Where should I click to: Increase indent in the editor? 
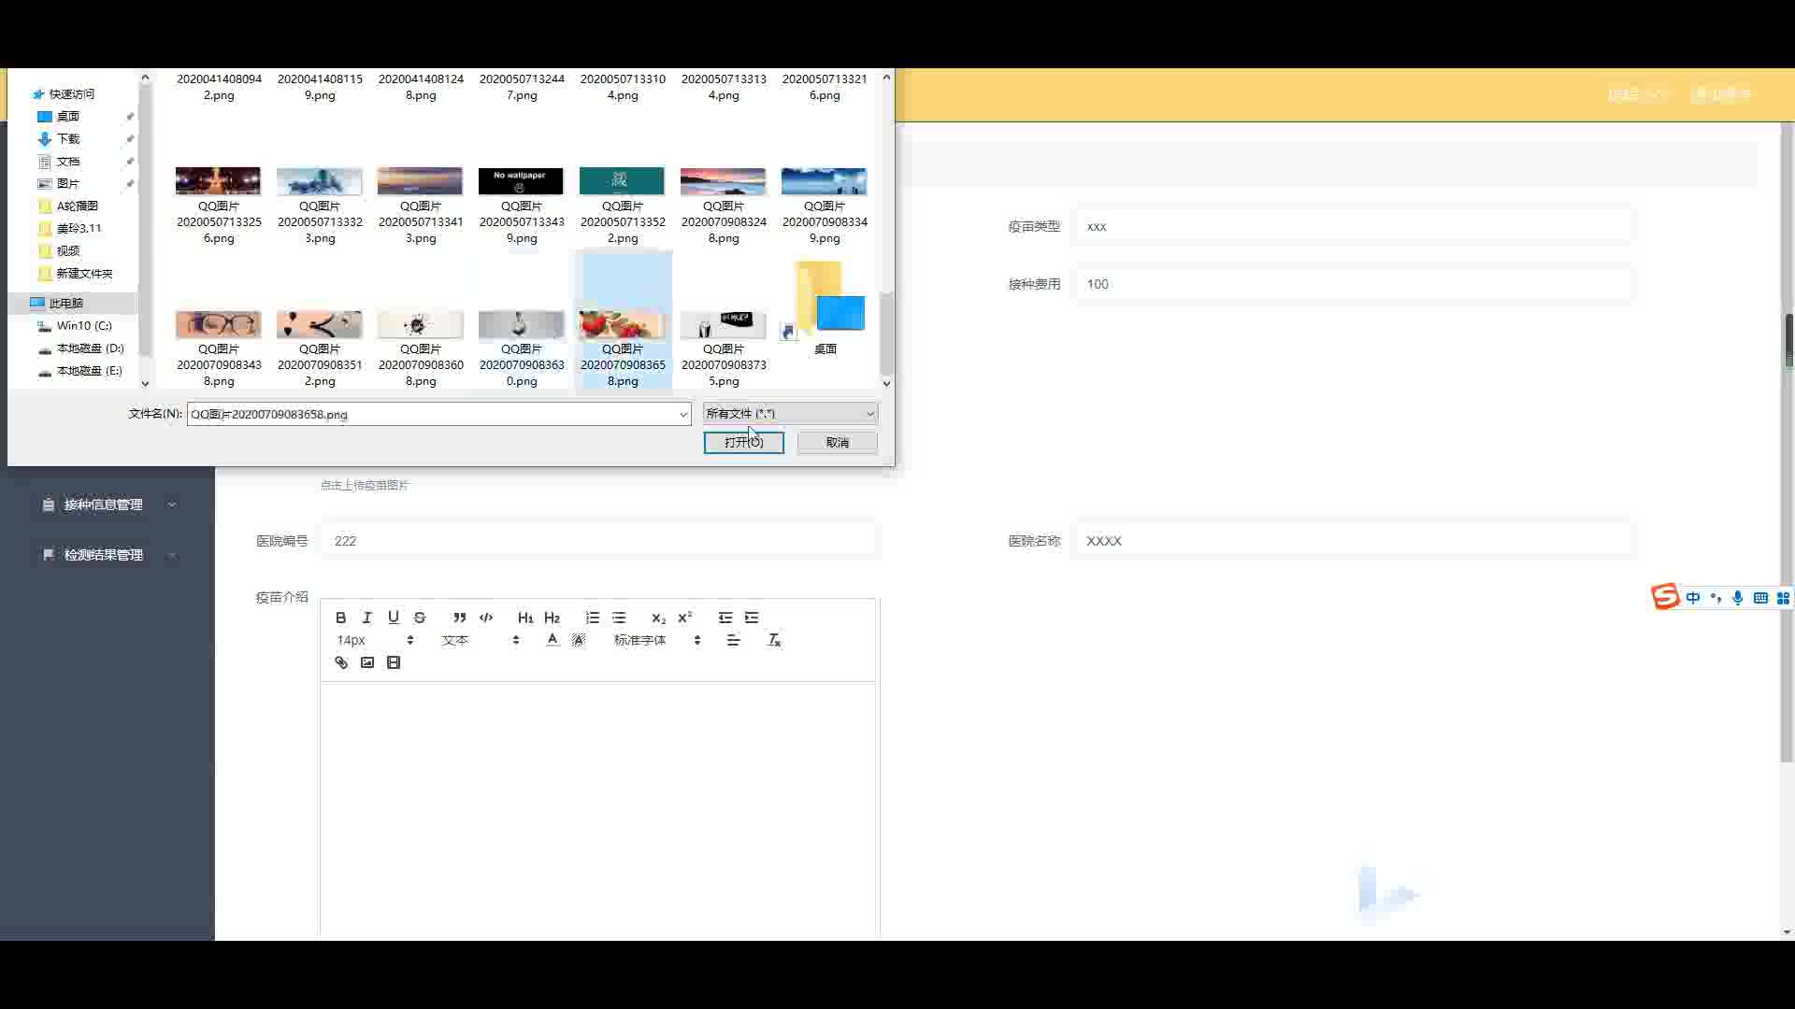point(752,618)
